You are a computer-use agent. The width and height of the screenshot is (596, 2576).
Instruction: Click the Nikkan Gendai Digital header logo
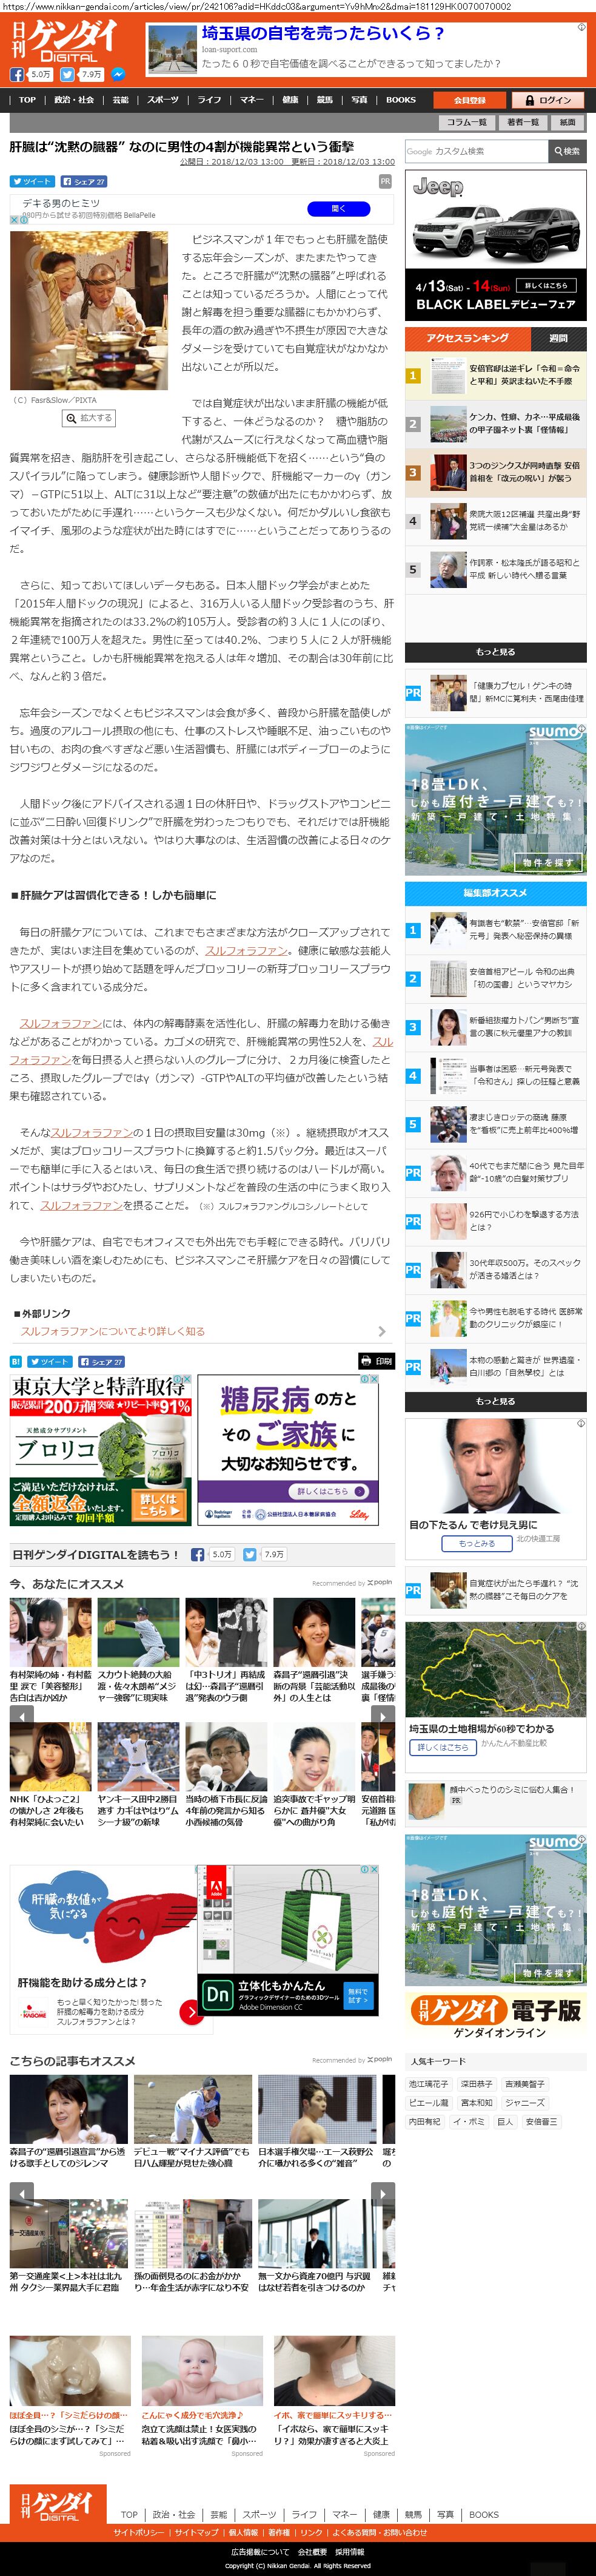click(x=64, y=40)
